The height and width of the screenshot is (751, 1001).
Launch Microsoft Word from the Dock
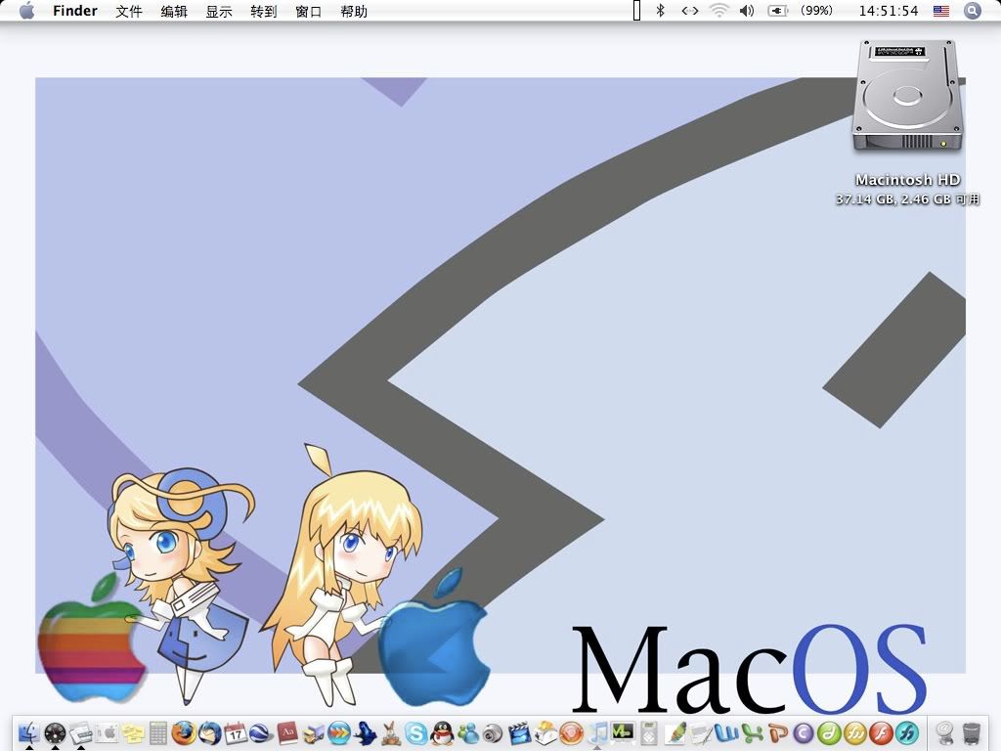[x=727, y=731]
